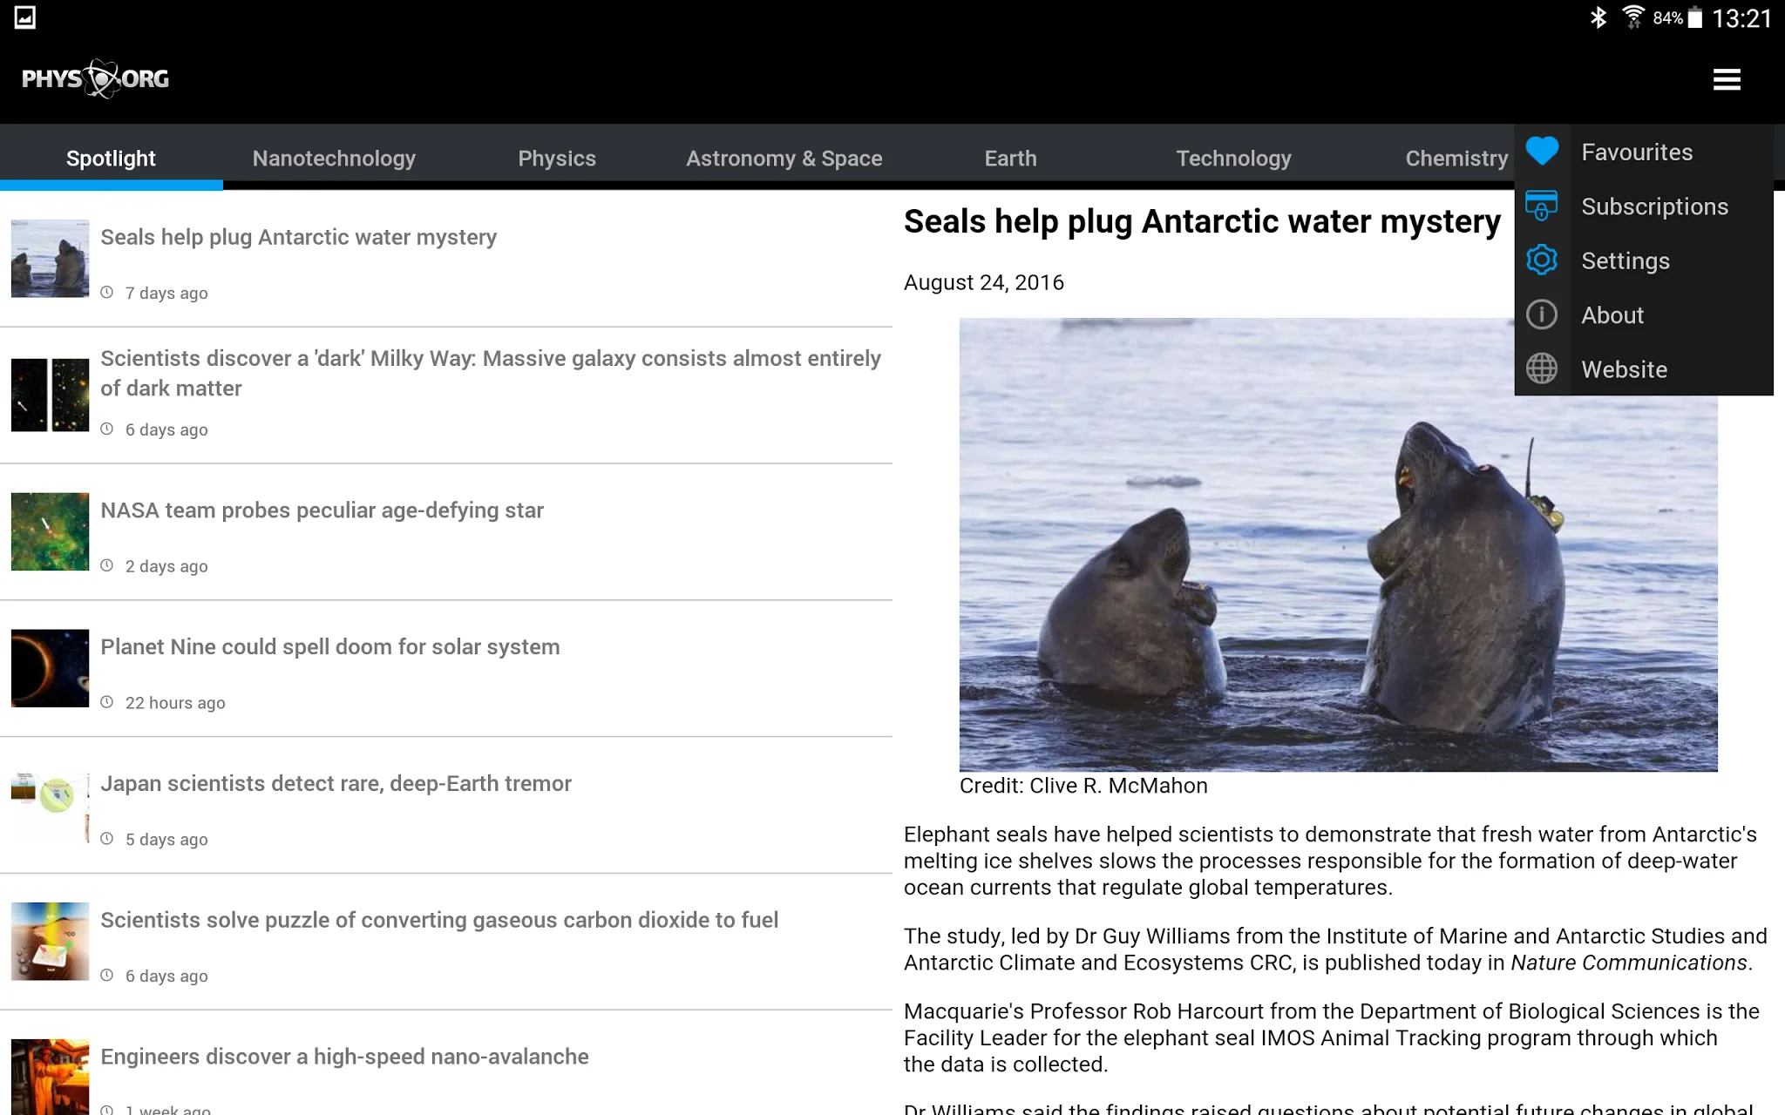The height and width of the screenshot is (1115, 1785).
Task: Tap the dark Milky Way article thumbnail
Action: 50,395
